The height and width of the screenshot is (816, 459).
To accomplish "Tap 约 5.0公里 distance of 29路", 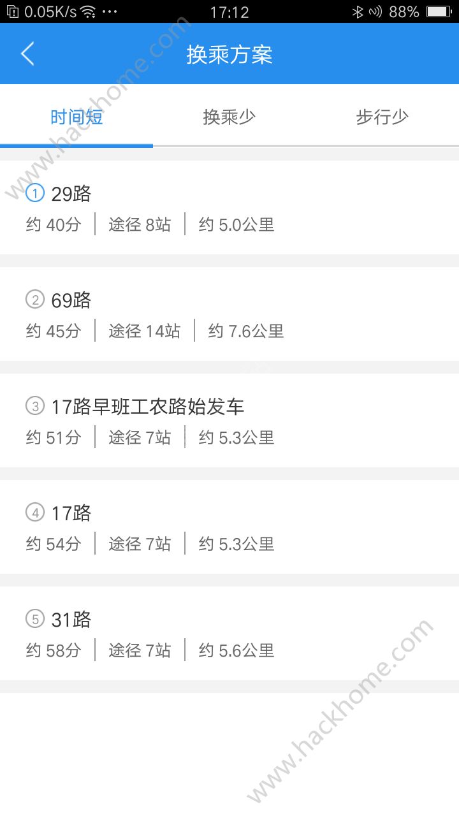I will [x=237, y=224].
